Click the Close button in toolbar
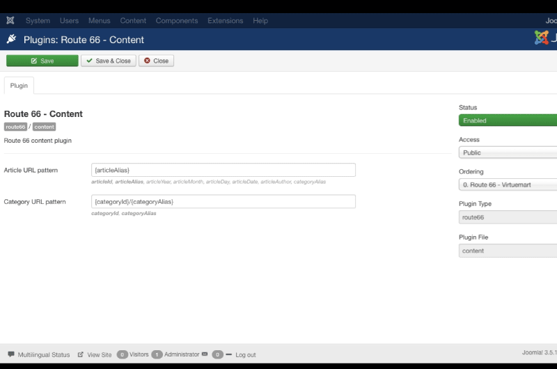 tap(156, 61)
